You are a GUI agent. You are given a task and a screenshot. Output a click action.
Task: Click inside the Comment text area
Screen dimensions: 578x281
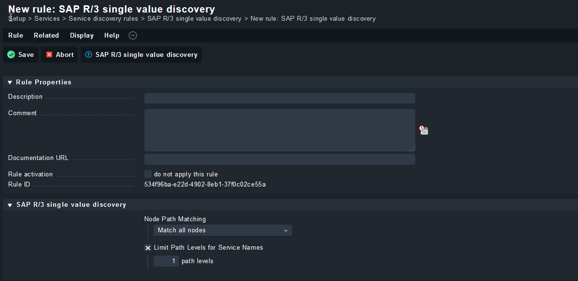(x=280, y=130)
